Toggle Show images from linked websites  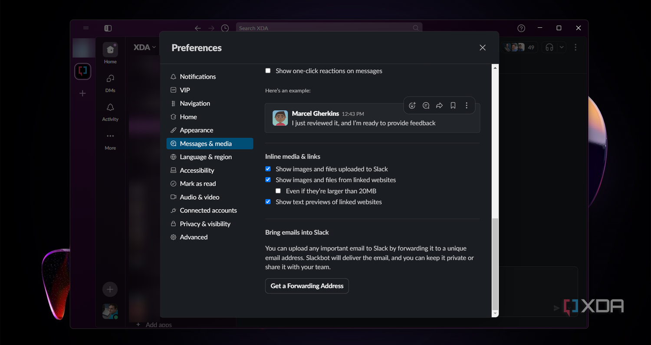tap(268, 180)
